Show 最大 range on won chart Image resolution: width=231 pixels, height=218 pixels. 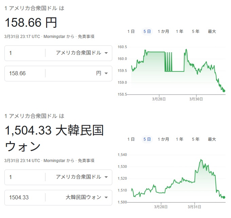pyautogui.click(x=212, y=139)
